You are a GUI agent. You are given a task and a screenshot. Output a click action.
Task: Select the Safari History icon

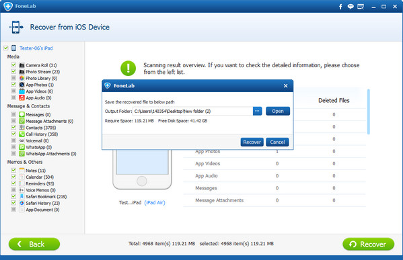pos(22,203)
